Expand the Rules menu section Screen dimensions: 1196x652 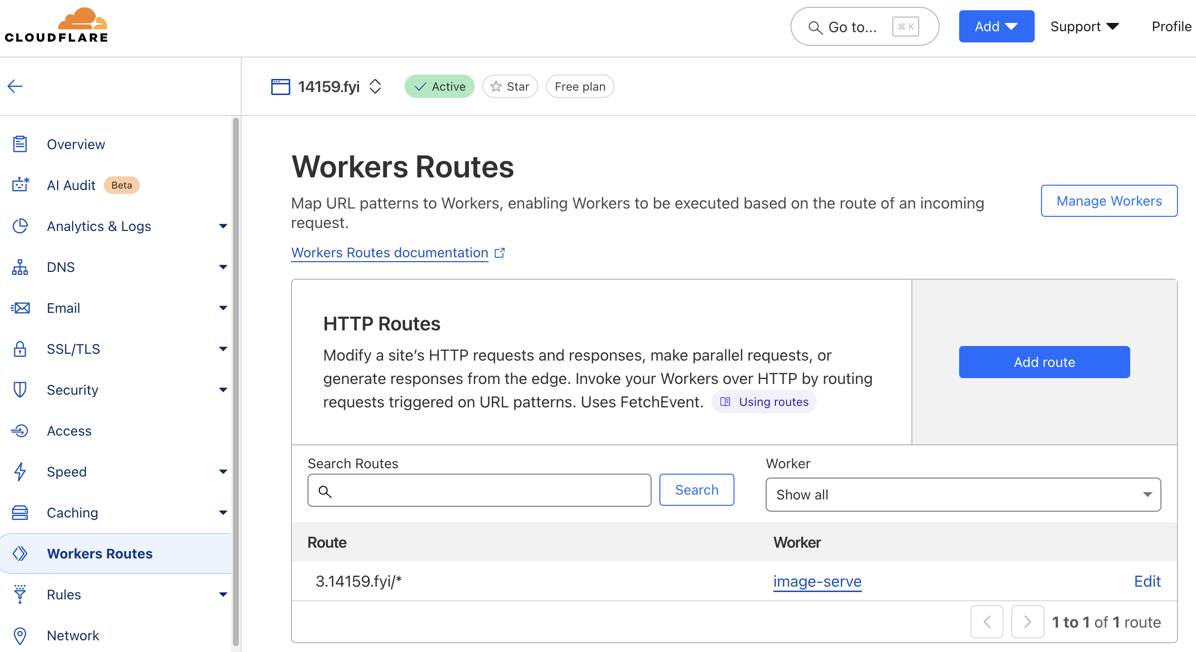pyautogui.click(x=223, y=594)
